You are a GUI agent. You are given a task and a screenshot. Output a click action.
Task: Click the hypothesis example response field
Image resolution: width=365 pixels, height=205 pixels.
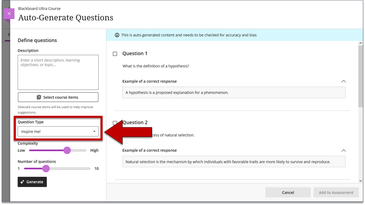[234, 93]
